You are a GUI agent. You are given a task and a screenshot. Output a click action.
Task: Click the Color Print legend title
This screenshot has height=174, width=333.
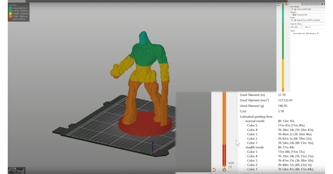[x=13, y=5]
